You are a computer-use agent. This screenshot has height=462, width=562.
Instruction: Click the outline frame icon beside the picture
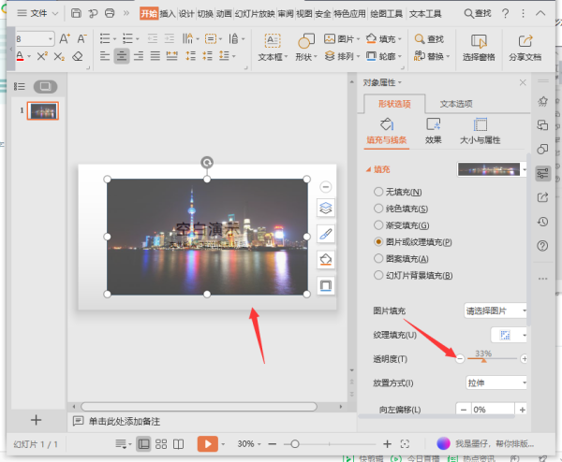click(325, 285)
